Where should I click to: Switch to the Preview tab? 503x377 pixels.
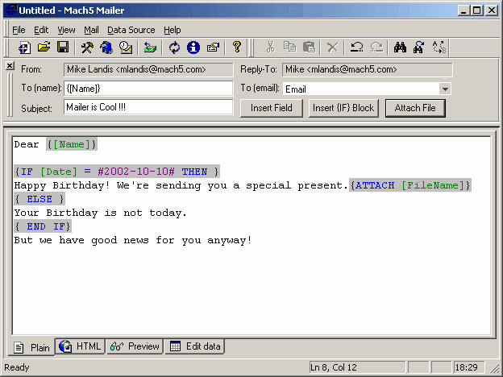[x=135, y=347]
